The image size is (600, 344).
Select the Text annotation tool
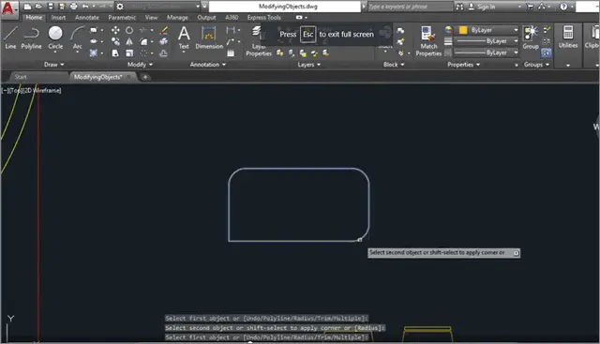[x=184, y=37]
